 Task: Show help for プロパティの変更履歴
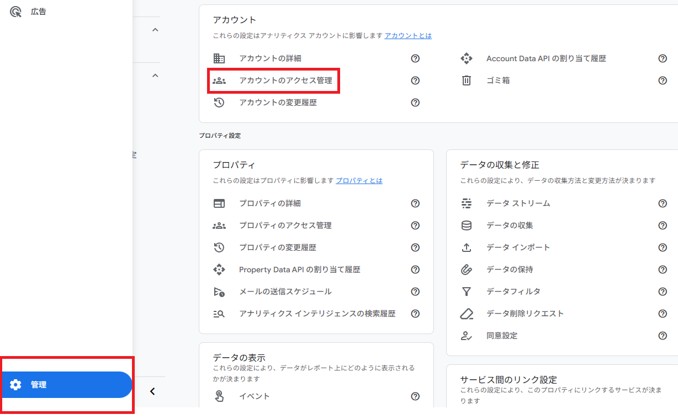click(x=415, y=247)
